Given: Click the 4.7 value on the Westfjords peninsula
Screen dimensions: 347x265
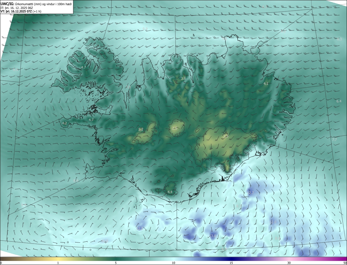Looking at the screenshot, I should [x=83, y=67].
